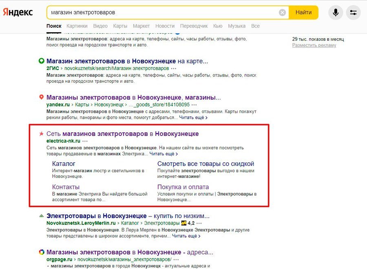Image resolution: width=367 pixels, height=269 pixels.
Task: Open 'Электротовары в Новокузнецке – купить по низким' result
Action: point(128,216)
